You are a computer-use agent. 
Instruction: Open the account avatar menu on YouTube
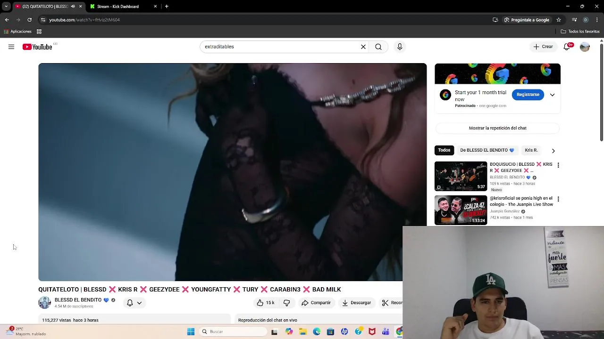pos(585,47)
